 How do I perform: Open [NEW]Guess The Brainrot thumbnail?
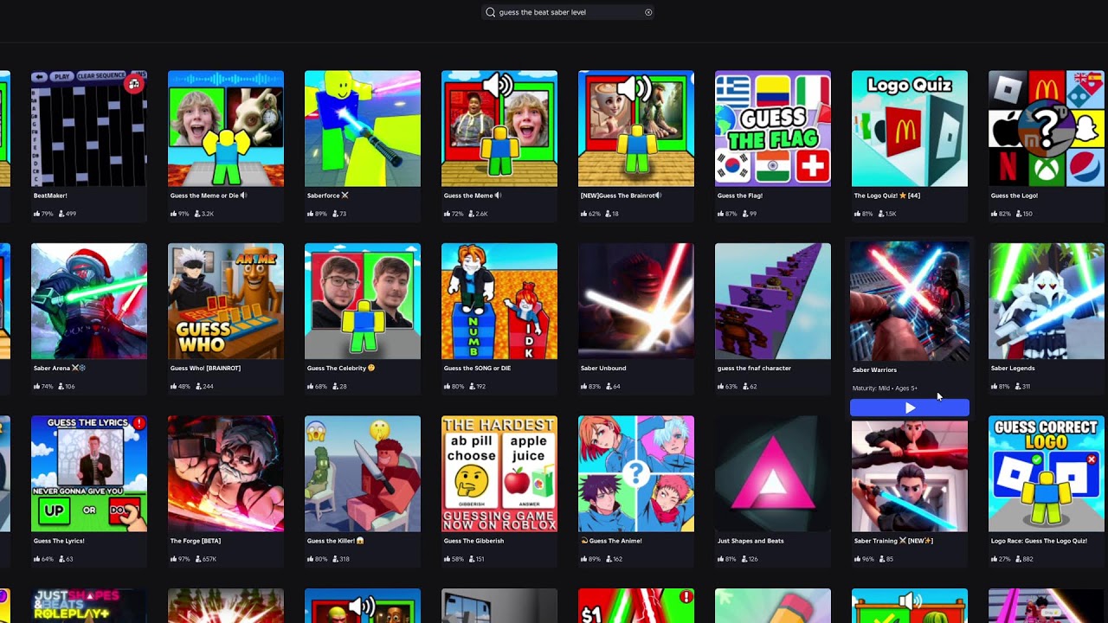tap(636, 128)
